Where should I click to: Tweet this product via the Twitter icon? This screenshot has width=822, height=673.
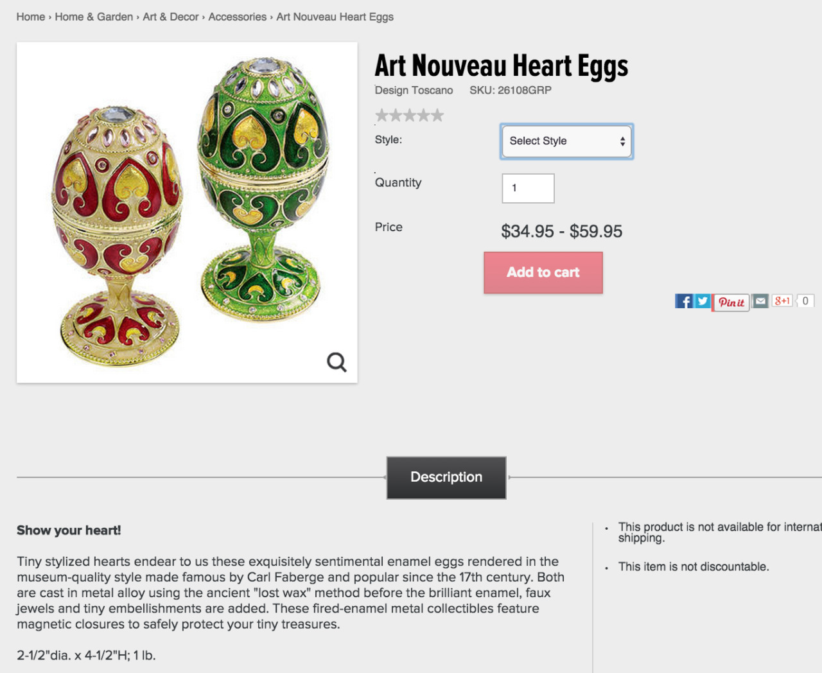[703, 301]
